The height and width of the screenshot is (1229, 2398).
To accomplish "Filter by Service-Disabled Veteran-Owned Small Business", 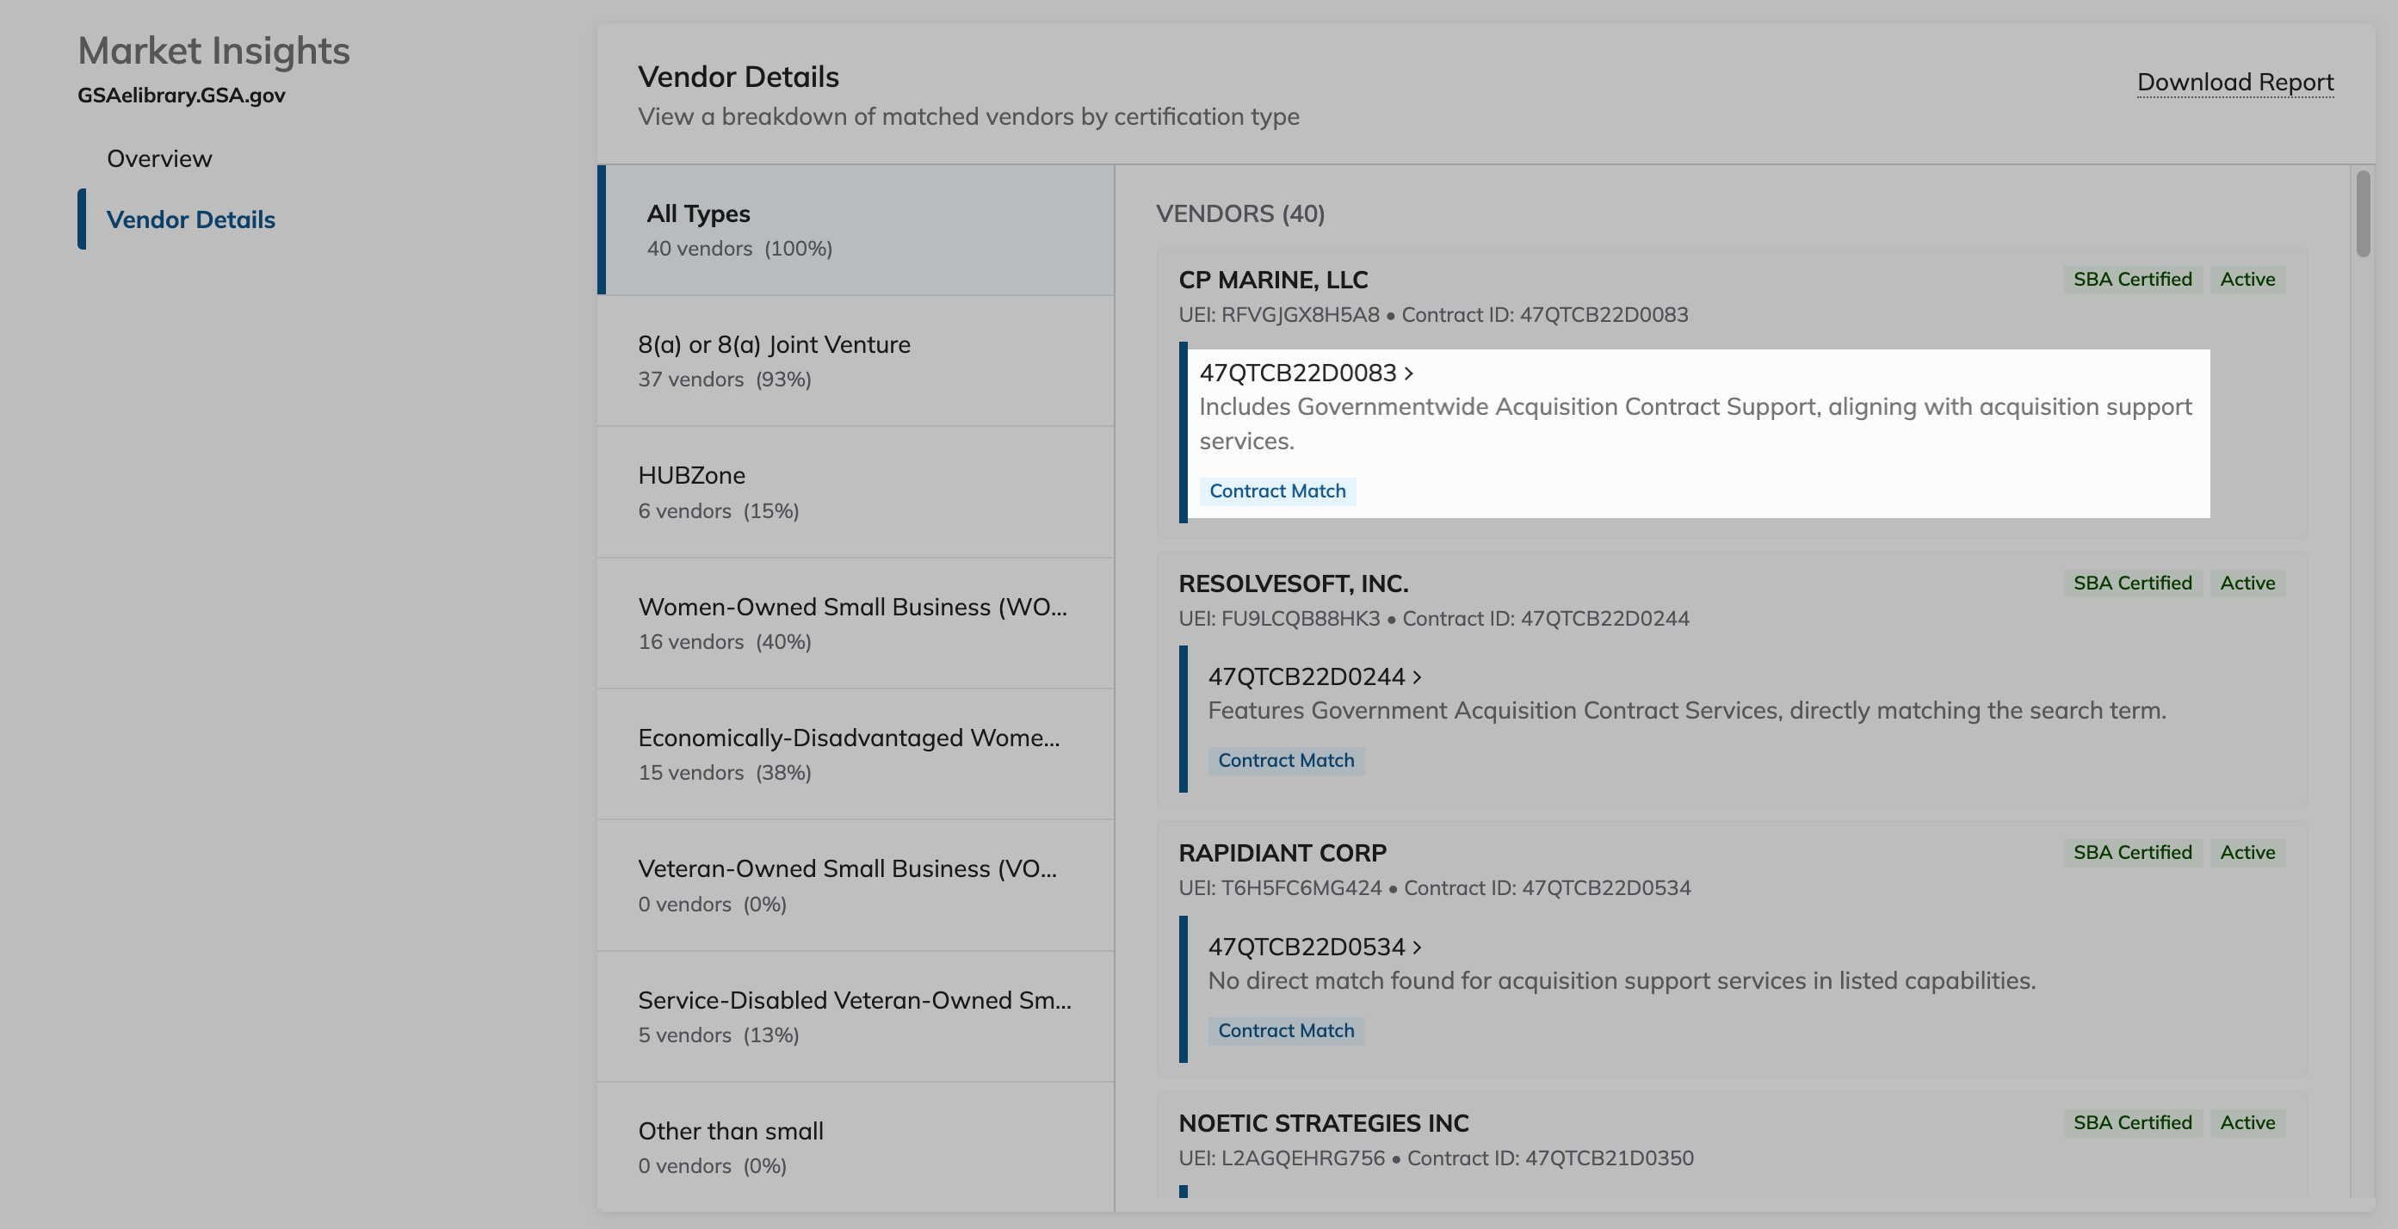I will pyautogui.click(x=856, y=1016).
